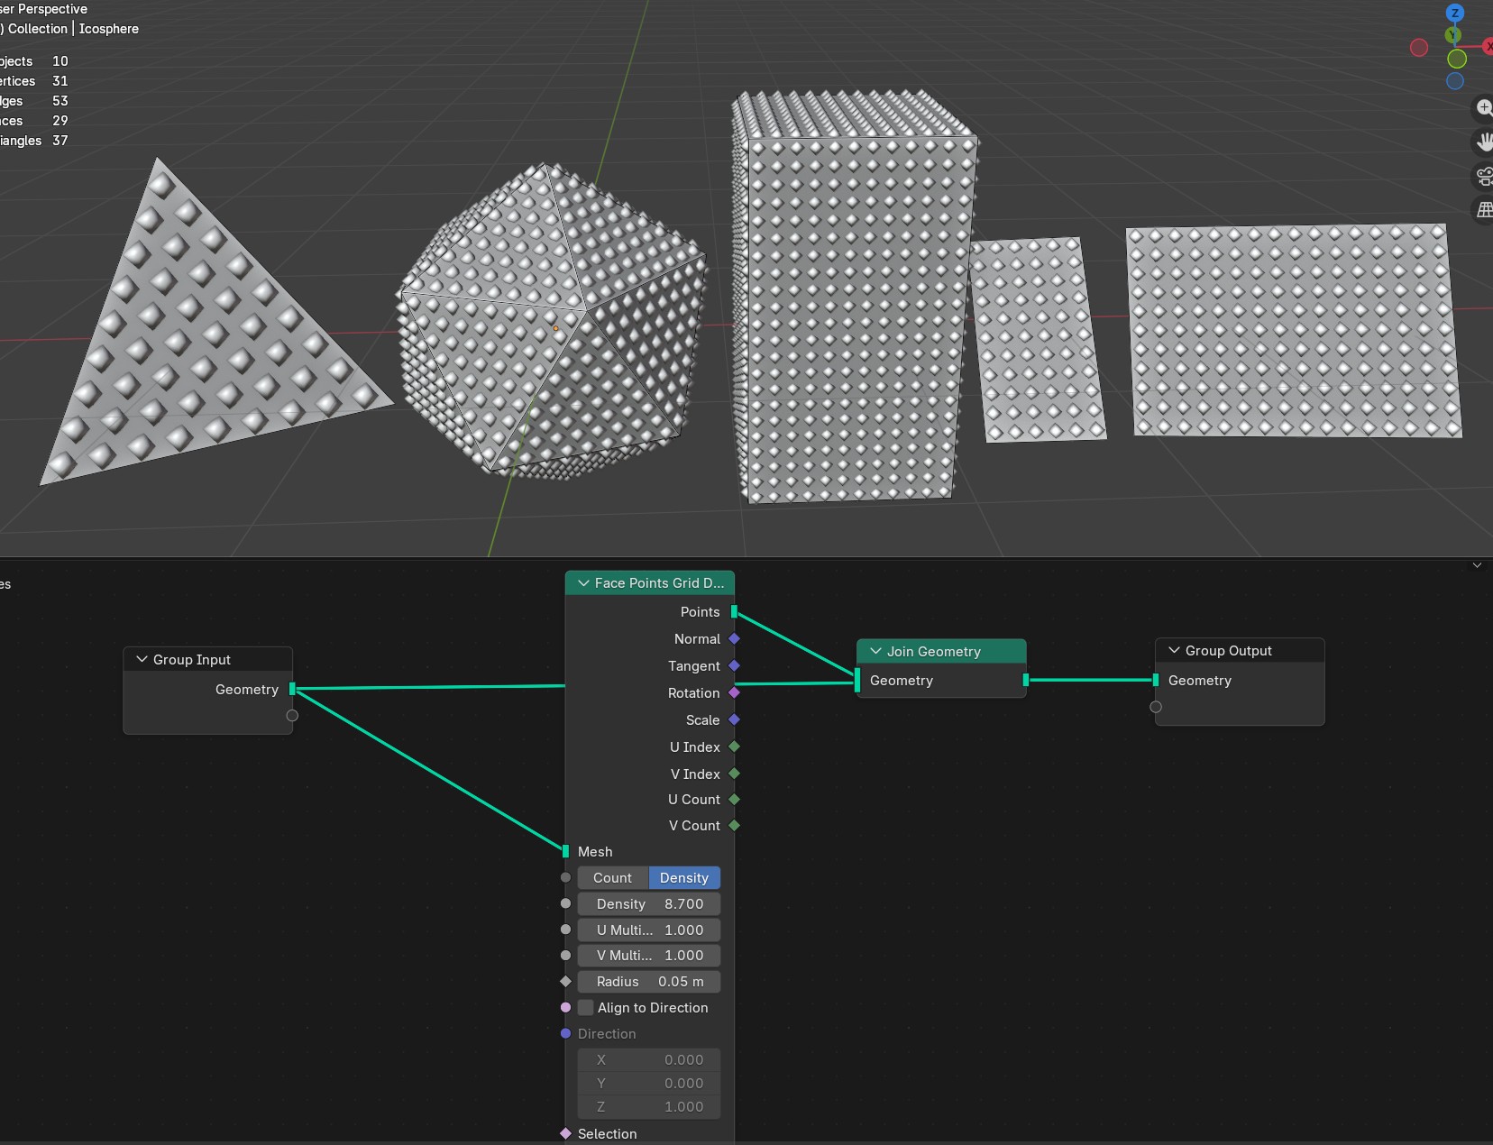Click the green Y labeled axis gizmo ball
Screen dimensions: 1493x1145
pos(1452,35)
